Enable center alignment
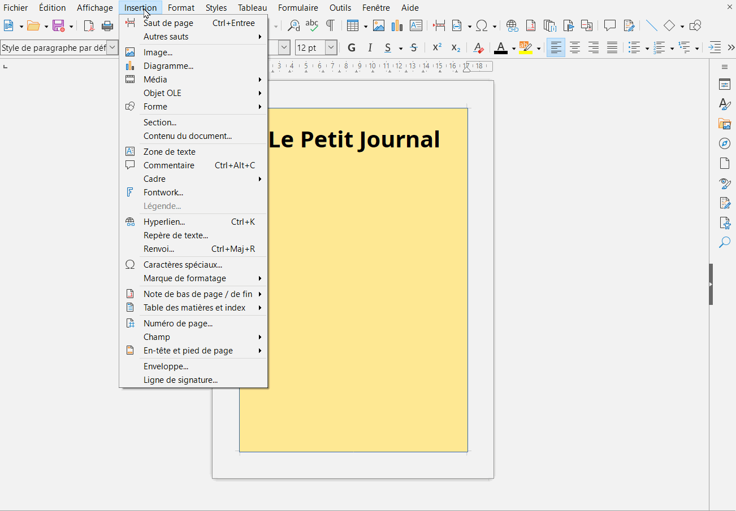The width and height of the screenshot is (736, 511). click(x=575, y=48)
